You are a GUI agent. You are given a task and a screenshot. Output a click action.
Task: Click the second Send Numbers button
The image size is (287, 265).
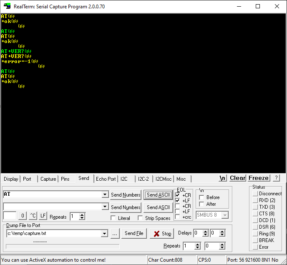tap(126, 207)
